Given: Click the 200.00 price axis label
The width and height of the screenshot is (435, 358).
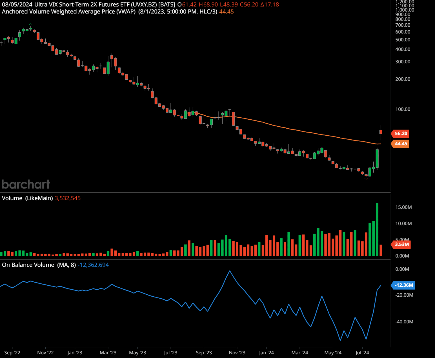Looking at the screenshot, I should coord(403,79).
